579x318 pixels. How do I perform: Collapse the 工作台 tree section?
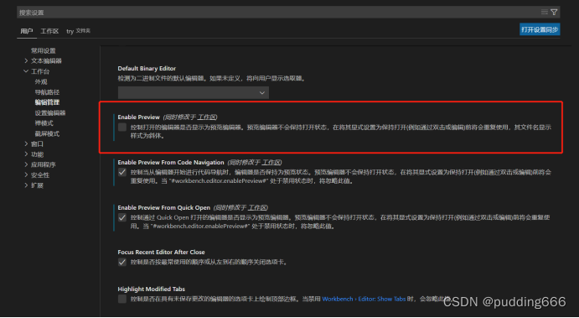click(x=26, y=71)
